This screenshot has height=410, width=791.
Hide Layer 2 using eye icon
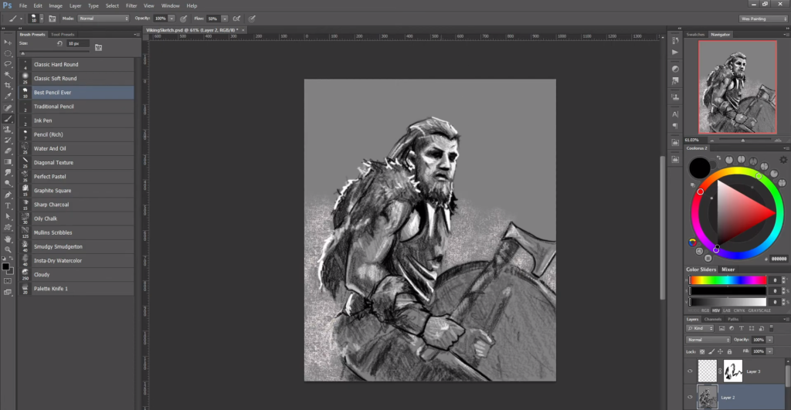click(690, 398)
